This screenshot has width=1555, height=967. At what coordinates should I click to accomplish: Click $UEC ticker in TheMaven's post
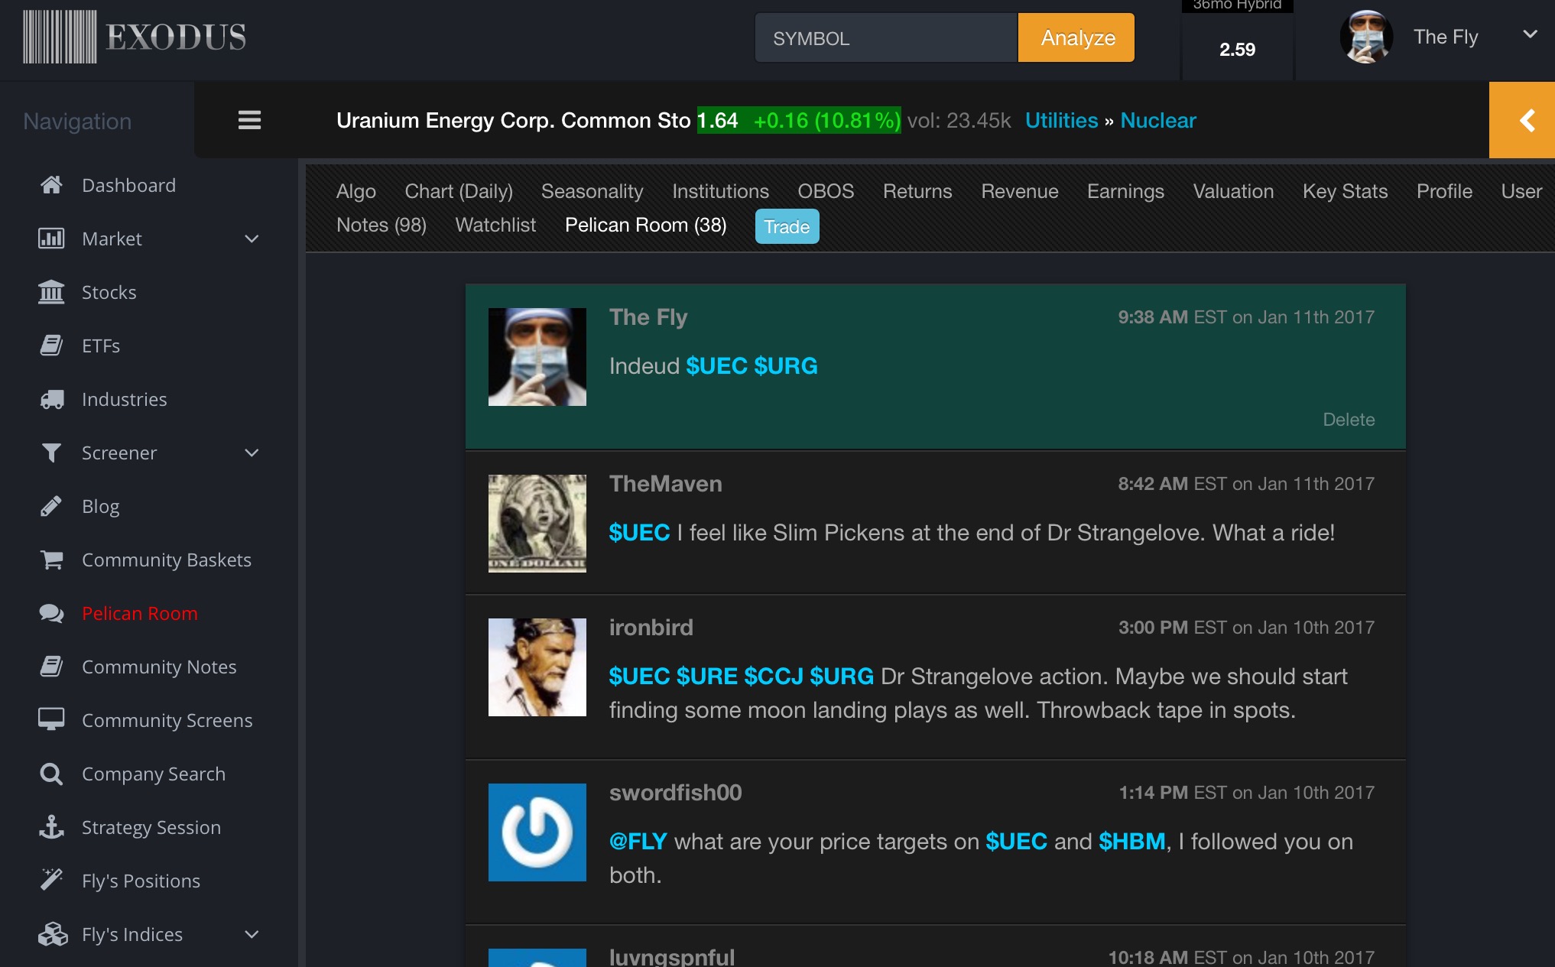coord(639,532)
